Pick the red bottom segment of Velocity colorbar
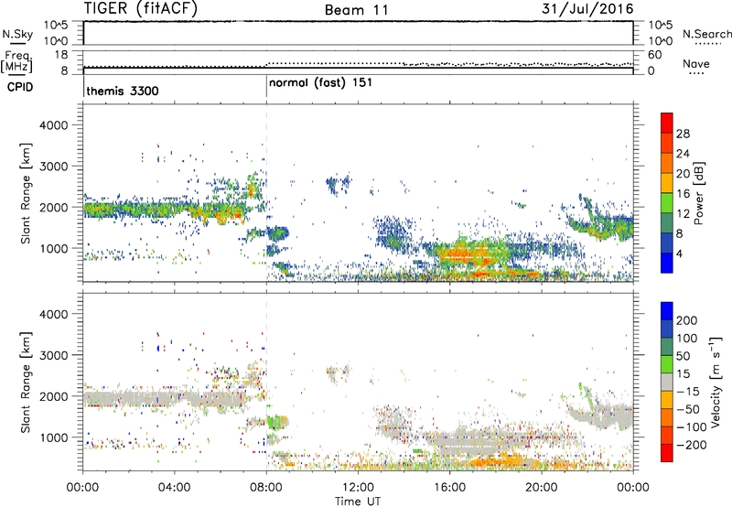The width and height of the screenshot is (732, 507). (667, 453)
